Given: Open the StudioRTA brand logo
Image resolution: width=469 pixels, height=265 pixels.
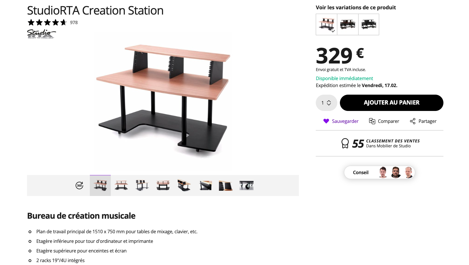Looking at the screenshot, I should coord(41,34).
